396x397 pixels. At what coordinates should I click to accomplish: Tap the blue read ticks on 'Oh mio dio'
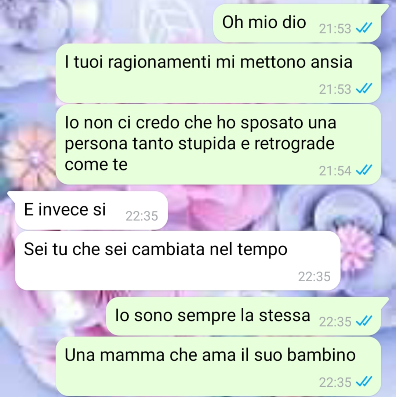pyautogui.click(x=364, y=28)
